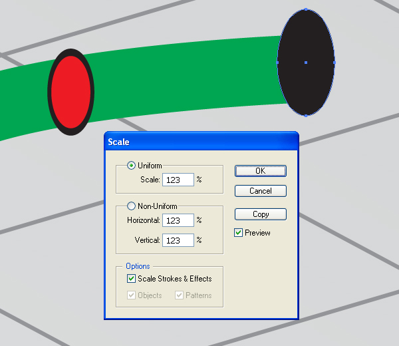The width and height of the screenshot is (399, 346).
Task: Focus the Vertical percentage field
Action: click(x=178, y=240)
